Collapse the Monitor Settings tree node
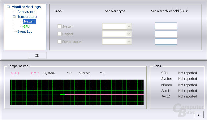The width and height of the screenshot is (207, 120). [8, 7]
